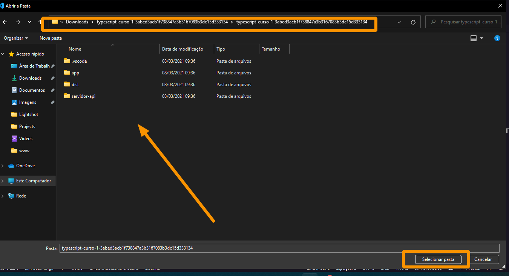Viewport: 509px width, 276px height.
Task: Select the dist folder
Action: click(75, 84)
